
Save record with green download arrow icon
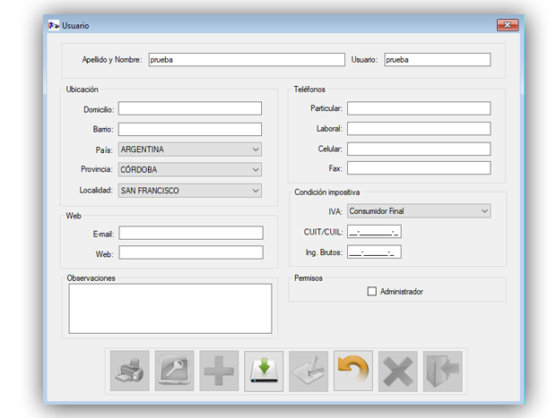coord(264,371)
